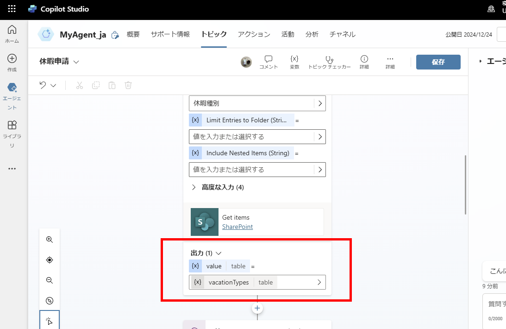Viewport: 506px width, 329px height.
Task: Click the 保存 (Save) button
Action: point(438,62)
